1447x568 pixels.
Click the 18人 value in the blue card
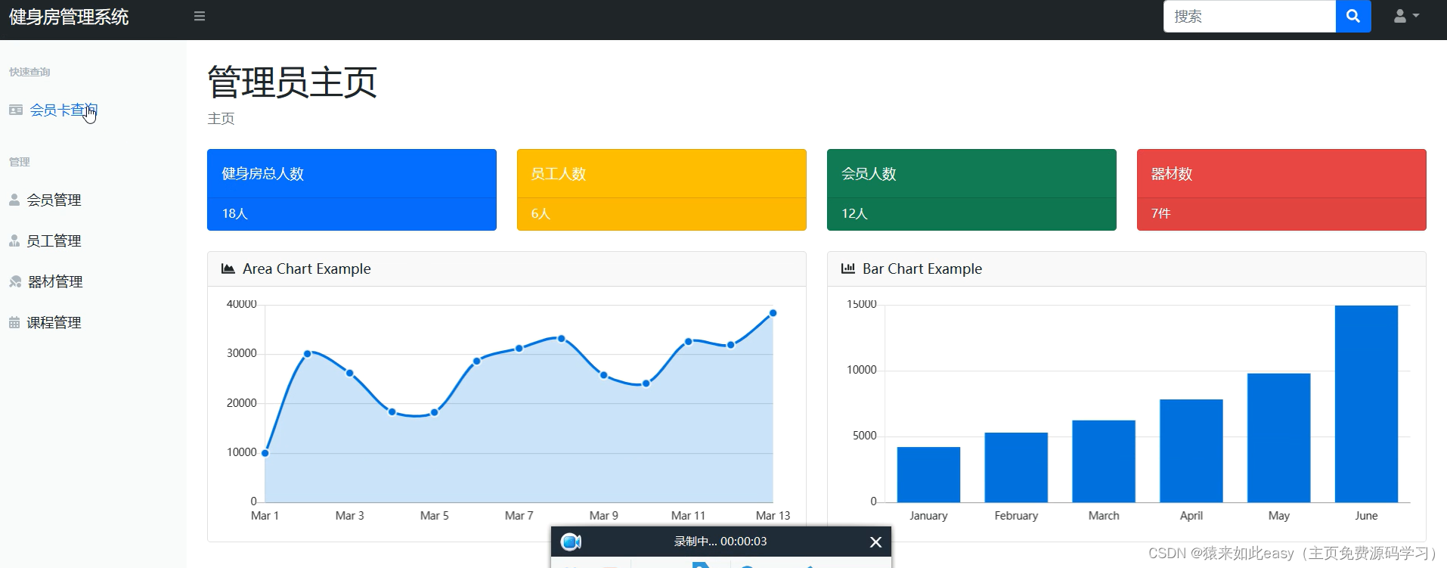235,214
